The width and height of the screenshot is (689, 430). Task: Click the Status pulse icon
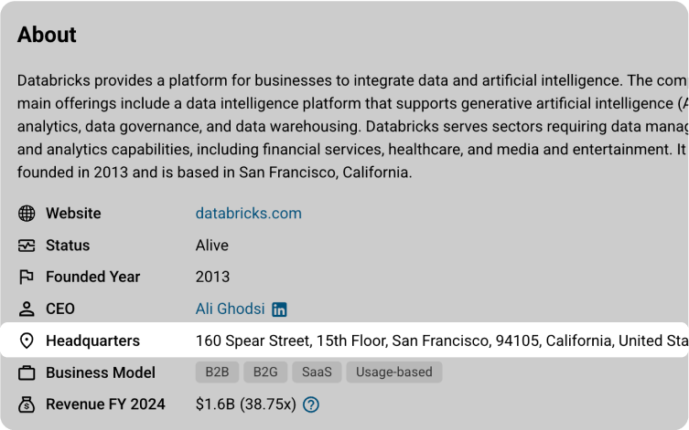tap(27, 246)
